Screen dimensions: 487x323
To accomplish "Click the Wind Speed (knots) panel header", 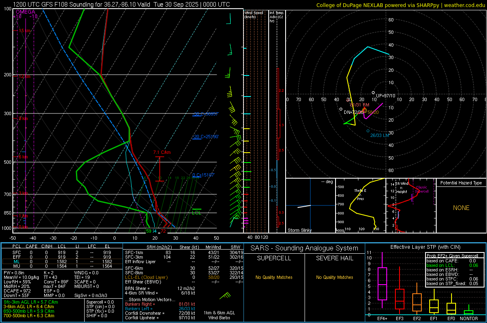I will point(254,14).
